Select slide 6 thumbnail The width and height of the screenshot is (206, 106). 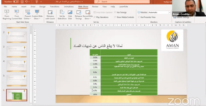17,95
